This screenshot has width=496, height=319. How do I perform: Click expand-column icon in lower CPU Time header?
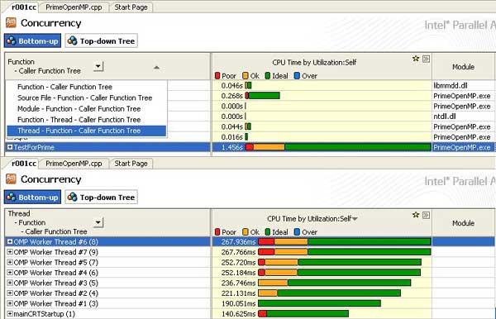(426, 216)
